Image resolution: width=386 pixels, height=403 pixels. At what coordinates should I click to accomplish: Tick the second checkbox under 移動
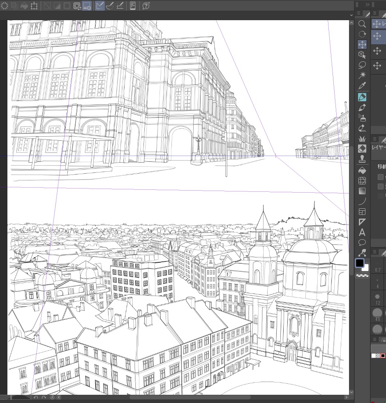pyautogui.click(x=381, y=186)
